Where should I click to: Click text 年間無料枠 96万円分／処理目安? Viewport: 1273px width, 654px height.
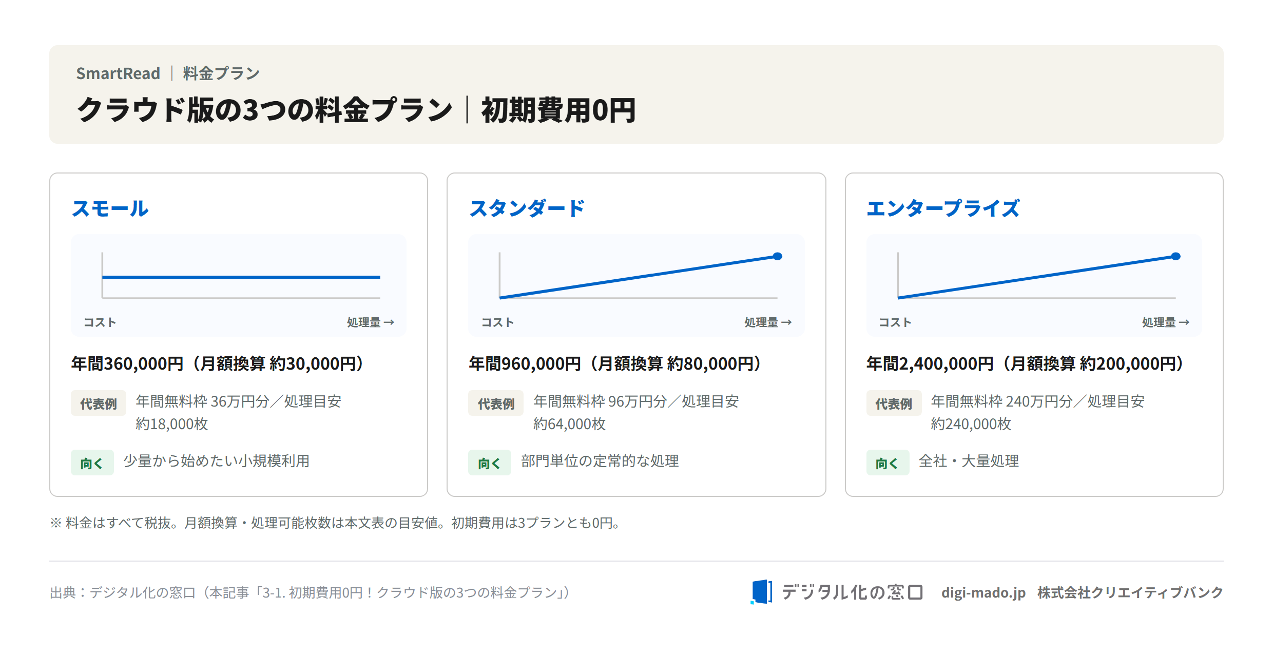tap(636, 401)
